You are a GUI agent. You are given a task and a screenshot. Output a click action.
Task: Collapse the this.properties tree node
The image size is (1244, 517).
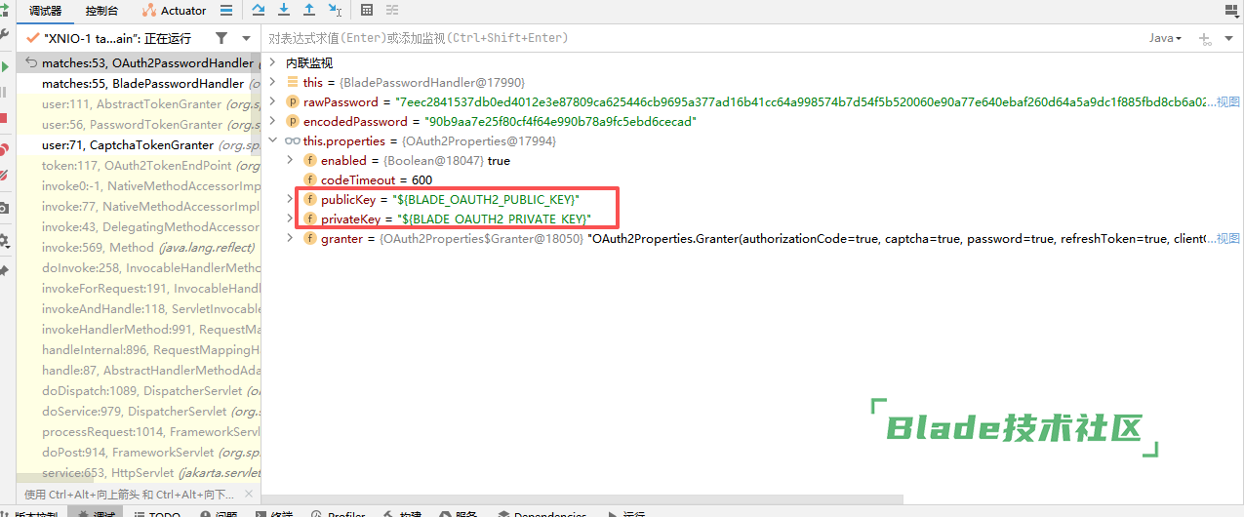(272, 141)
